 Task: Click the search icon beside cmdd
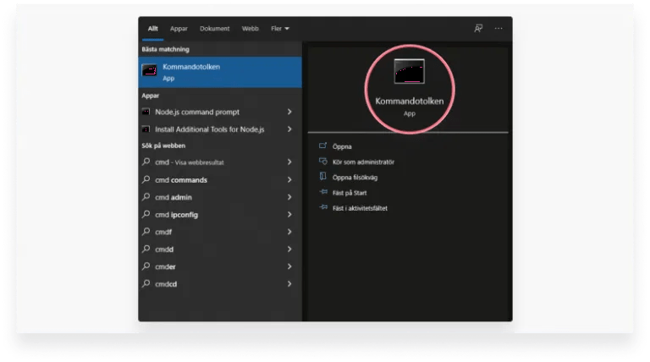click(x=146, y=249)
